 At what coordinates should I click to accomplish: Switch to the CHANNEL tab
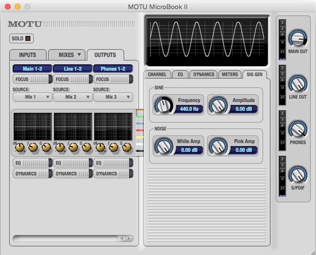point(157,75)
